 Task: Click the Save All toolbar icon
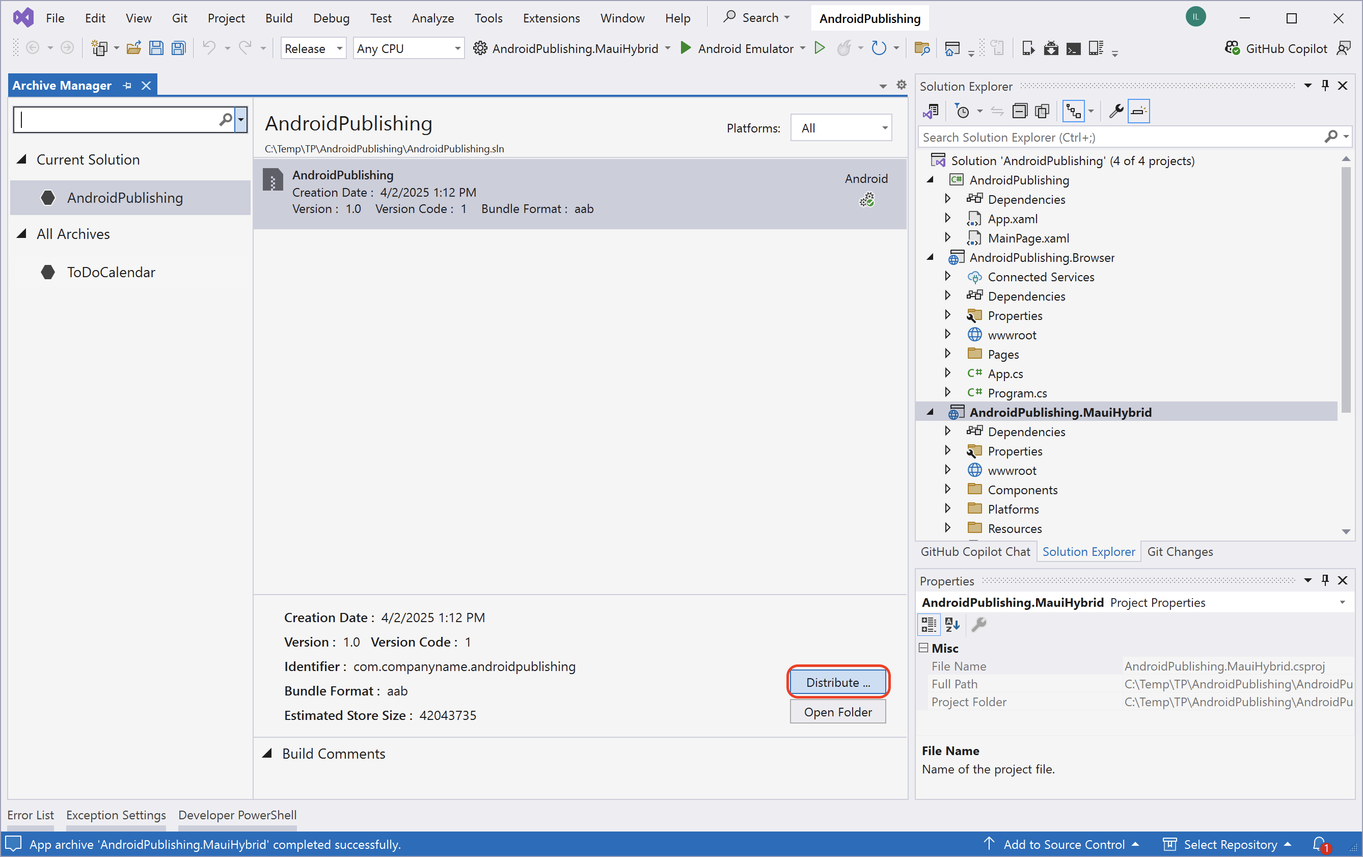pos(179,49)
